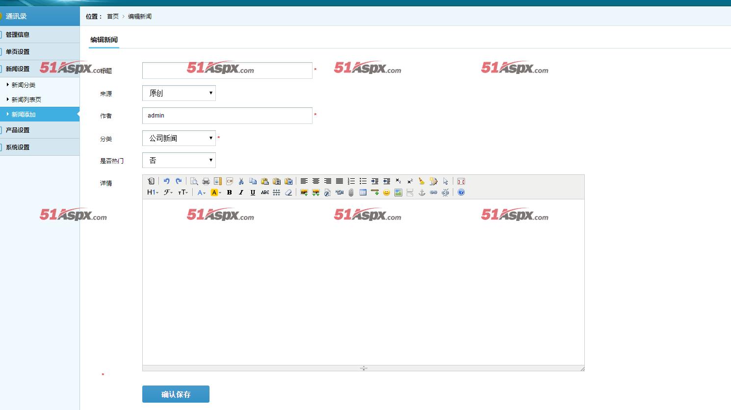Insert a page break
This screenshot has height=410, width=731.
click(410, 193)
